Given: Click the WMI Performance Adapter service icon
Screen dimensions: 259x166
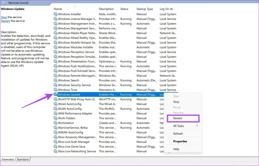Looking at the screenshot, I should [55, 113].
